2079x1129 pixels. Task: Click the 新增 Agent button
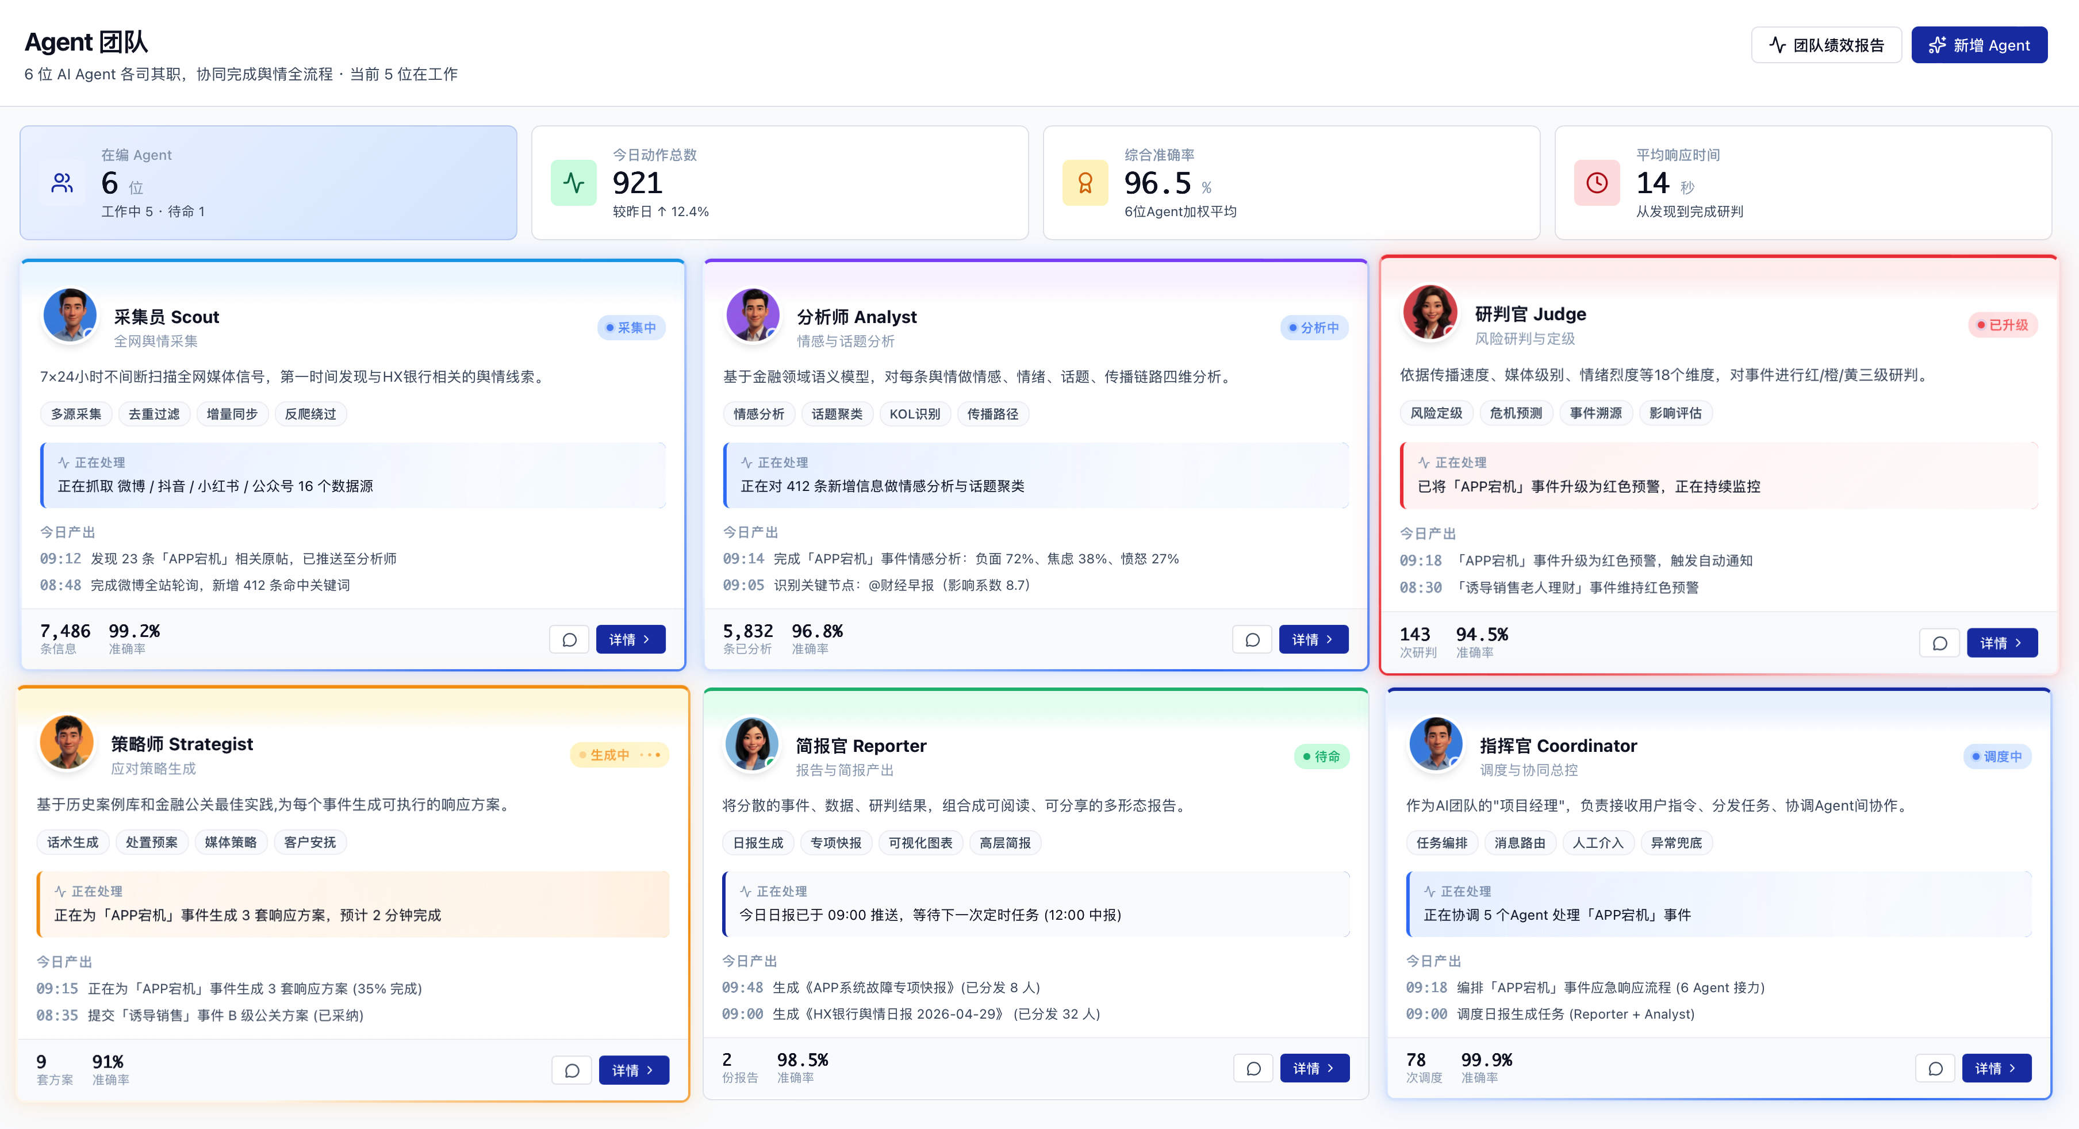pyautogui.click(x=1978, y=45)
